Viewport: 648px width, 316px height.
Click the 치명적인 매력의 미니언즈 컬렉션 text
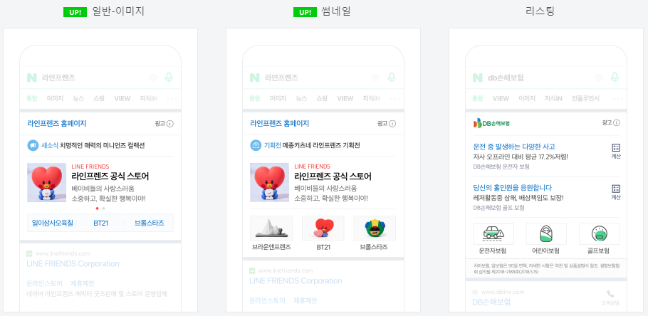point(102,145)
